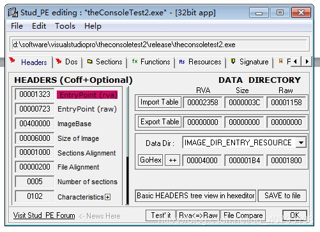320x232 pixels.
Task: Visit Stud_PE Forum link
Action: coord(44,215)
